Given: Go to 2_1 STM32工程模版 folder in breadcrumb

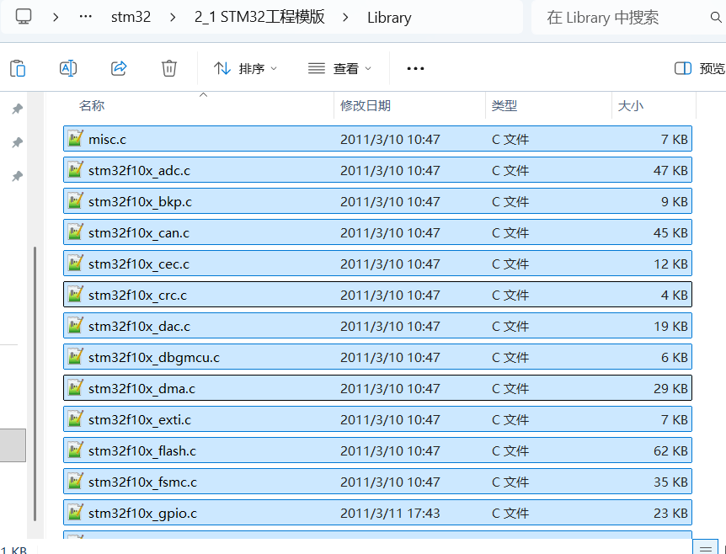Looking at the screenshot, I should tap(259, 17).
